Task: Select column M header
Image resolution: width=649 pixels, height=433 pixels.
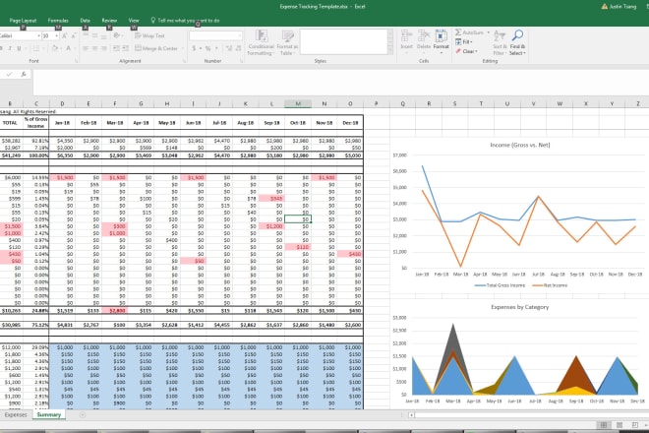Action: 298,103
